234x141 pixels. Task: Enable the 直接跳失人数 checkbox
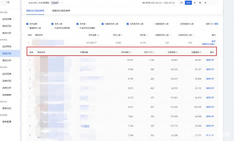point(27,28)
